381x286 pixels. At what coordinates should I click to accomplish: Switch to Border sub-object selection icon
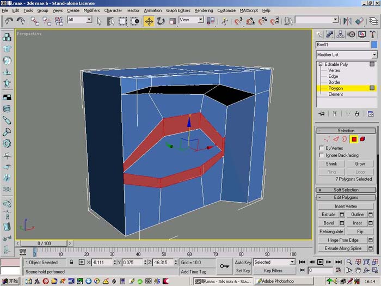click(345, 139)
